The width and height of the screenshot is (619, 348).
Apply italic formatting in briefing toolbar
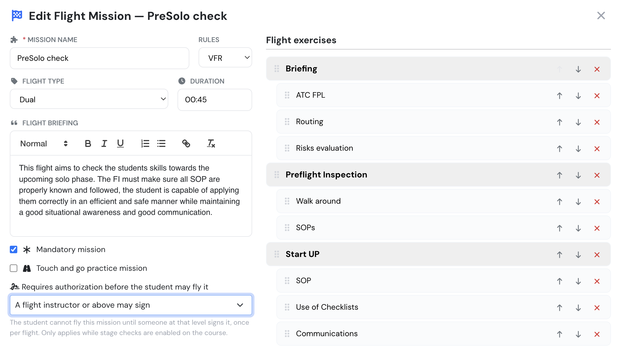[104, 143]
